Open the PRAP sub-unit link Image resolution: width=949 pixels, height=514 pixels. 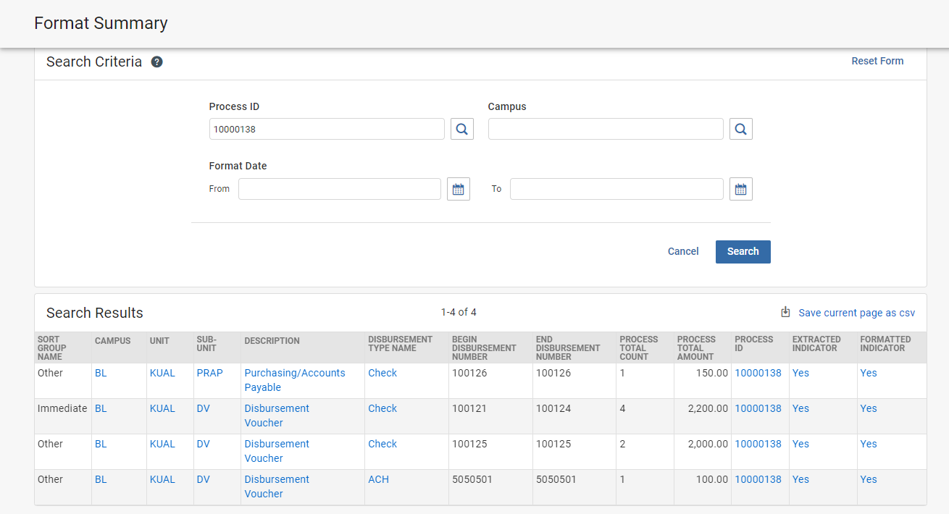point(209,374)
